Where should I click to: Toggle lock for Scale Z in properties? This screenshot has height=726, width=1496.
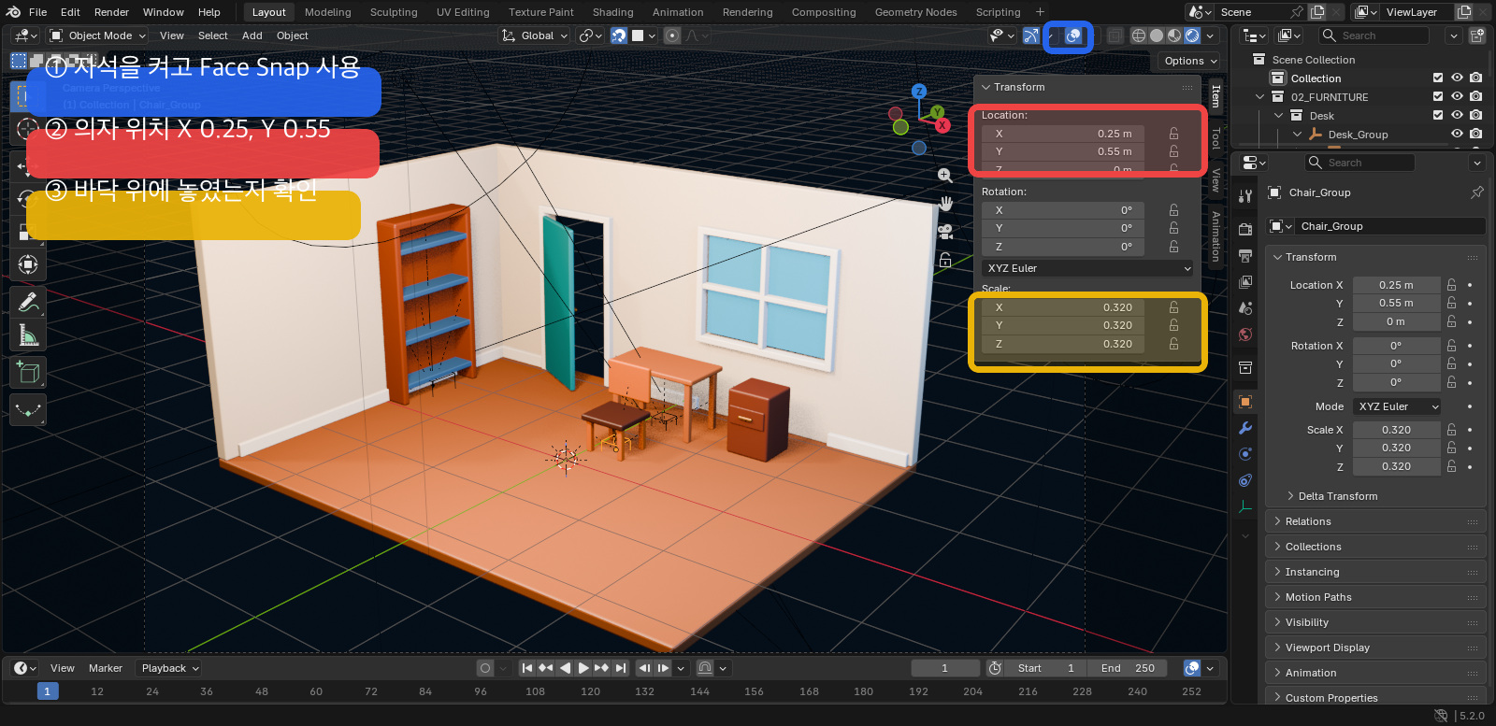pyautogui.click(x=1451, y=466)
